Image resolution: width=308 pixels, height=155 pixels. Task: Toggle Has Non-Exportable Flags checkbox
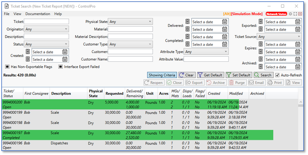pyautogui.click(x=7, y=67)
